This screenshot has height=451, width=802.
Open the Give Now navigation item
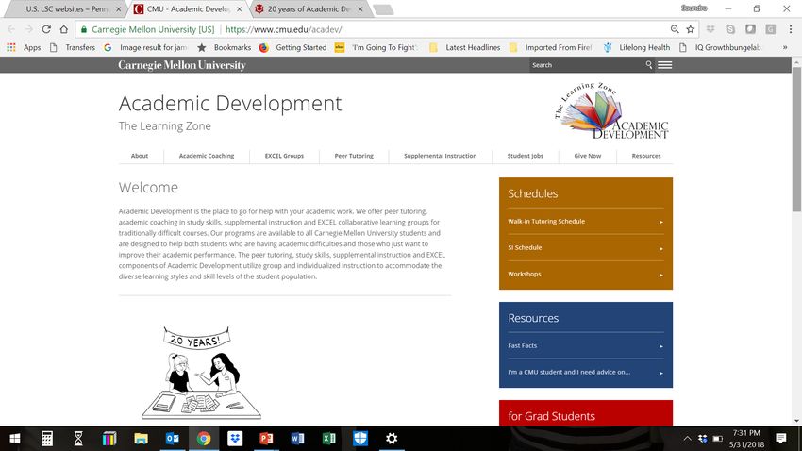(x=588, y=156)
